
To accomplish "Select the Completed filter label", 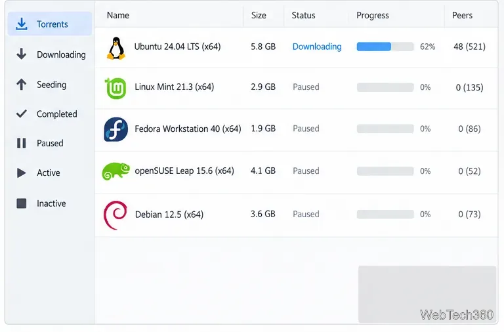I will [x=57, y=114].
